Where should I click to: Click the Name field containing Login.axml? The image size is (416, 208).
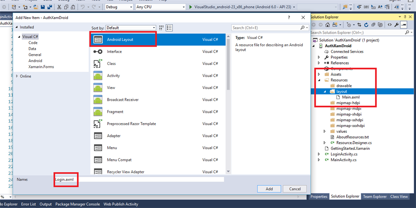pos(139,179)
